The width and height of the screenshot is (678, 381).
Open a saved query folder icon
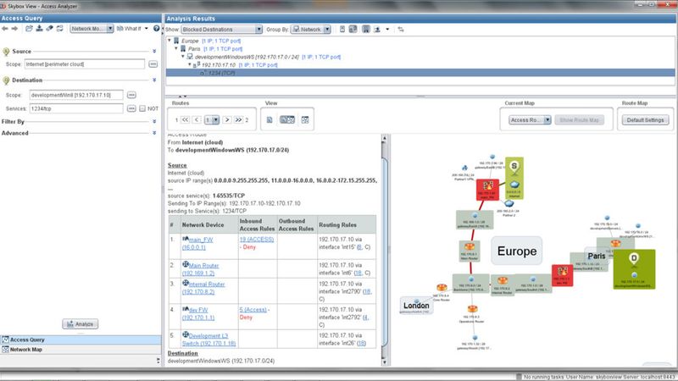[29, 29]
